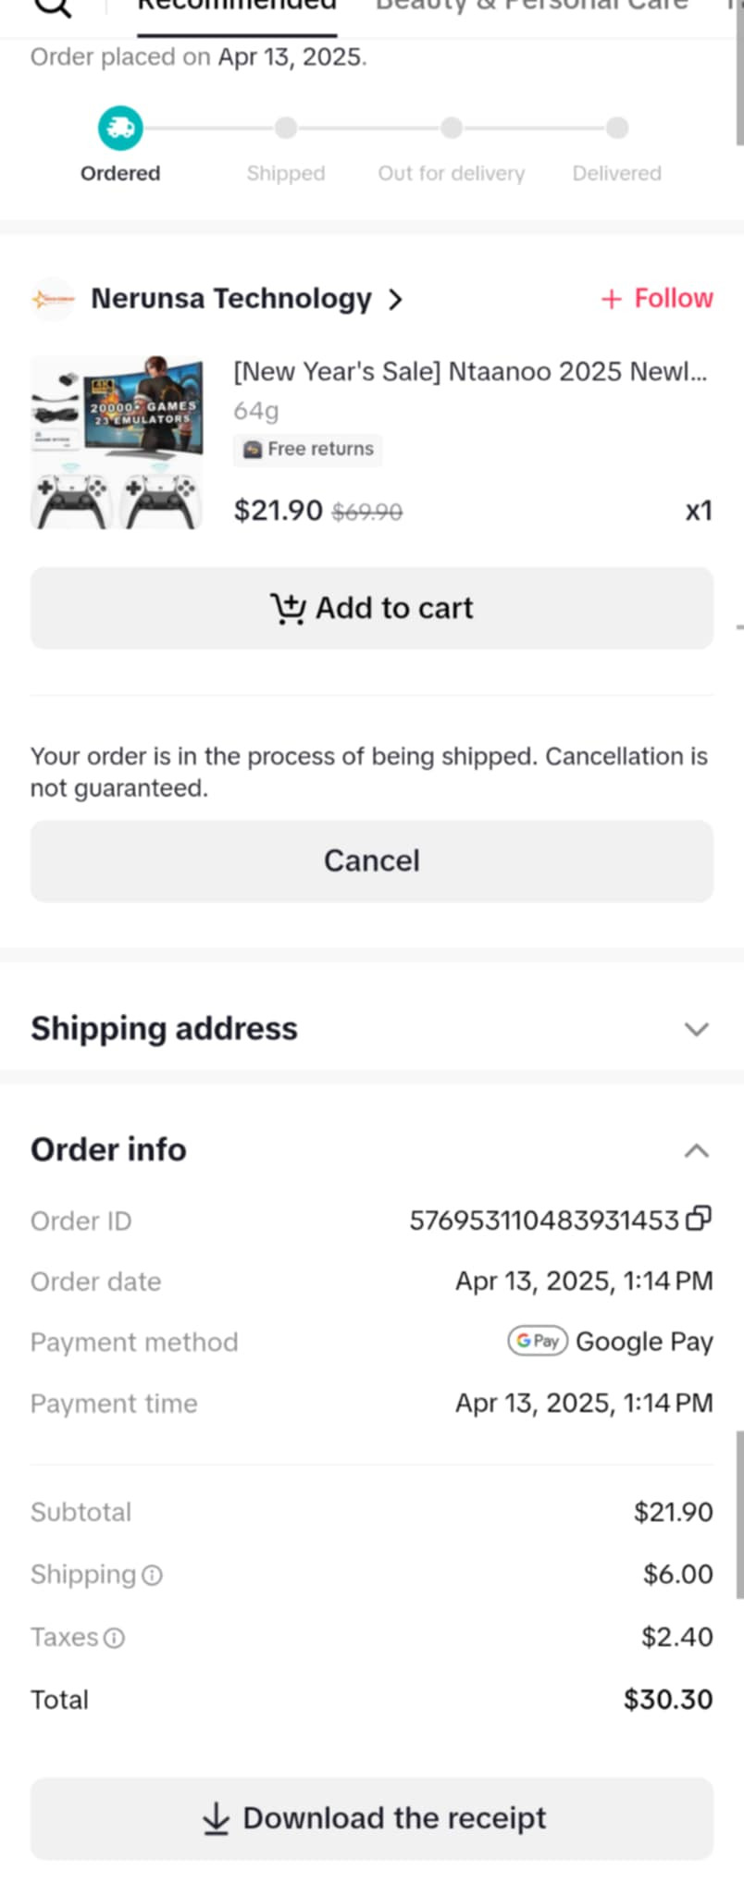Image resolution: width=744 pixels, height=1895 pixels.
Task: Select the Shipped progress step dot
Action: coord(286,128)
